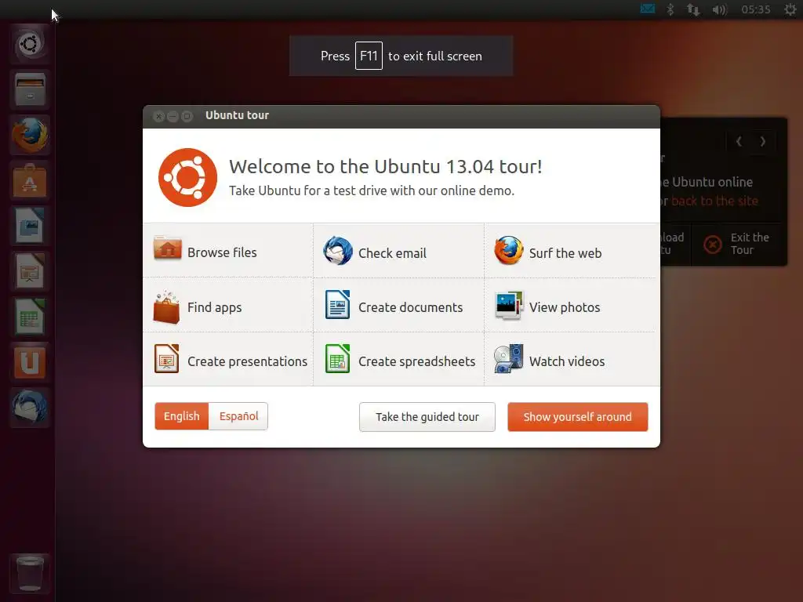Viewport: 803px width, 602px height.
Task: Open the Files manager launcher icon
Action: (x=30, y=89)
